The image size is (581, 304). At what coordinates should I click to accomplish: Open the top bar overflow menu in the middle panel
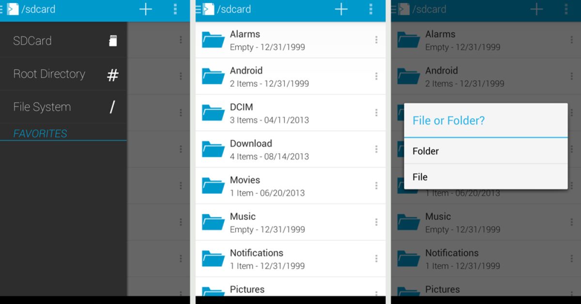(371, 9)
